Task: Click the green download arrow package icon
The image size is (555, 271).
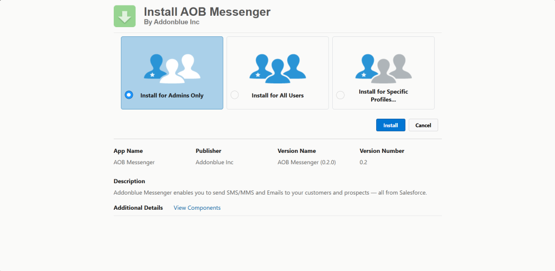Action: [125, 16]
